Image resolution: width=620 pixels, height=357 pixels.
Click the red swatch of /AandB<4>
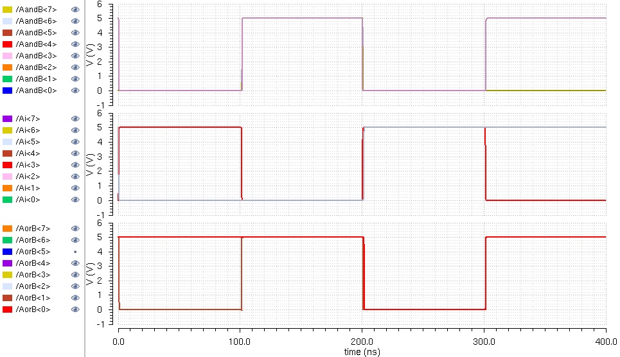[x=8, y=44]
